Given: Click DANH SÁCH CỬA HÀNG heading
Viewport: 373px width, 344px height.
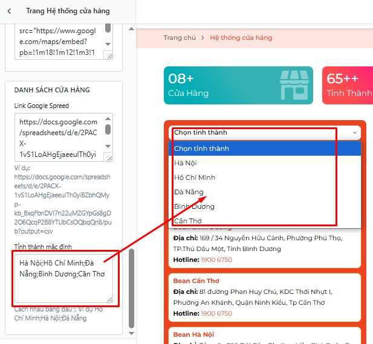Looking at the screenshot, I should [52, 90].
